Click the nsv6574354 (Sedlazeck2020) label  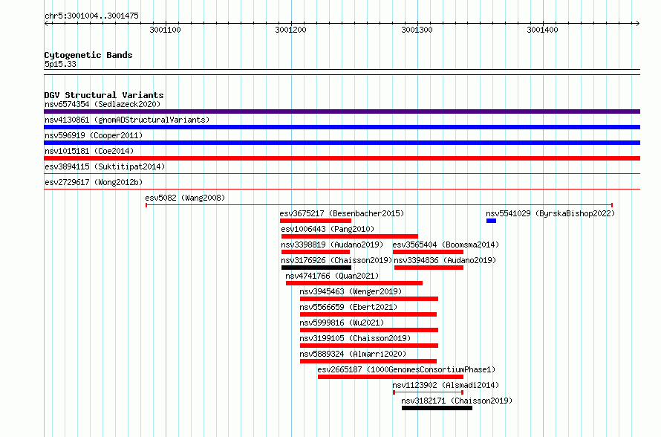(x=102, y=104)
